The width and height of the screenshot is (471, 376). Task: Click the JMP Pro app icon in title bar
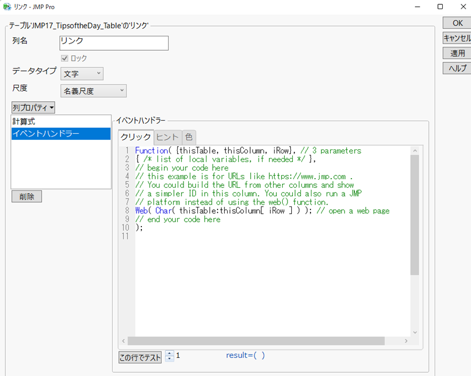pos(7,6)
